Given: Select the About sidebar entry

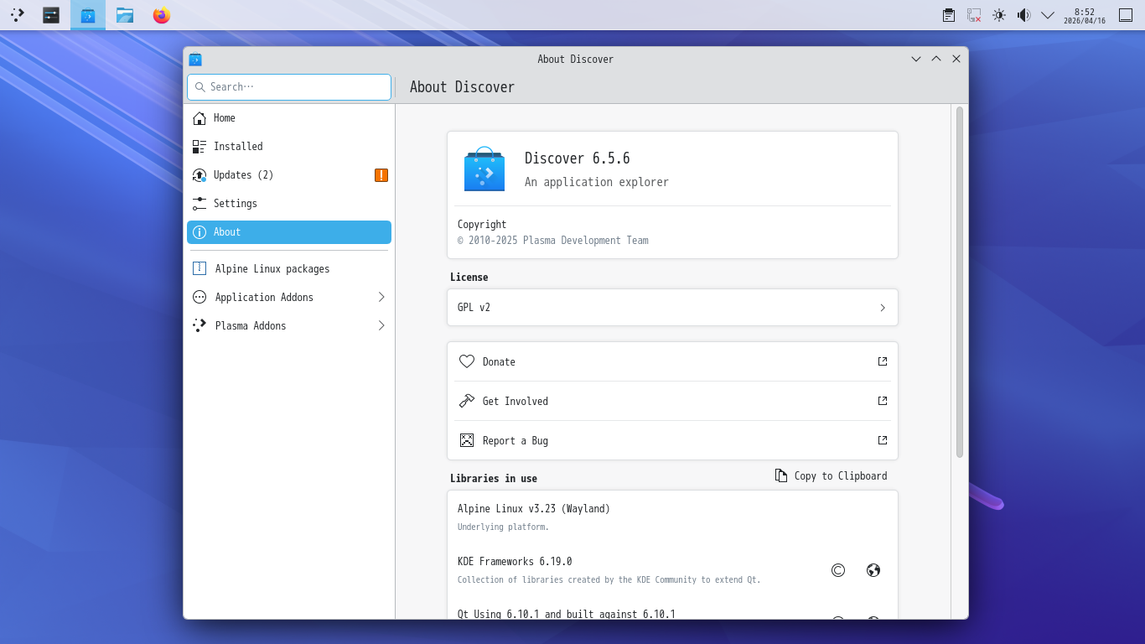Looking at the screenshot, I should (x=289, y=232).
